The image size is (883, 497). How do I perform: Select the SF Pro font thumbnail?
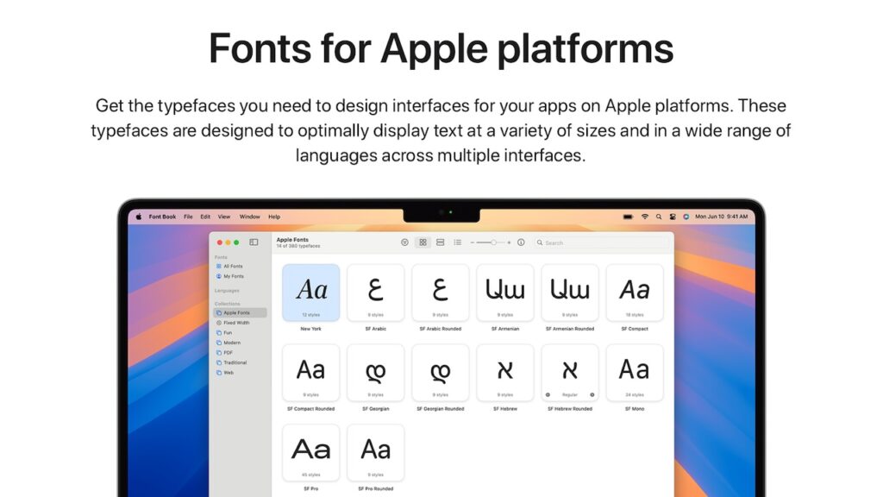point(310,450)
